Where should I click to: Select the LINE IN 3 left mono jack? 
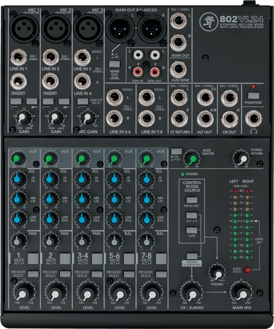point(83,57)
